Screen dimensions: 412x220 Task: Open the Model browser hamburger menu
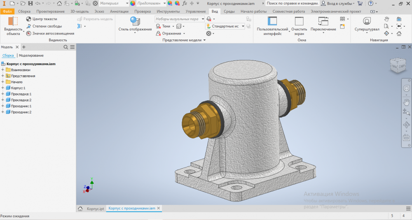pos(73,47)
